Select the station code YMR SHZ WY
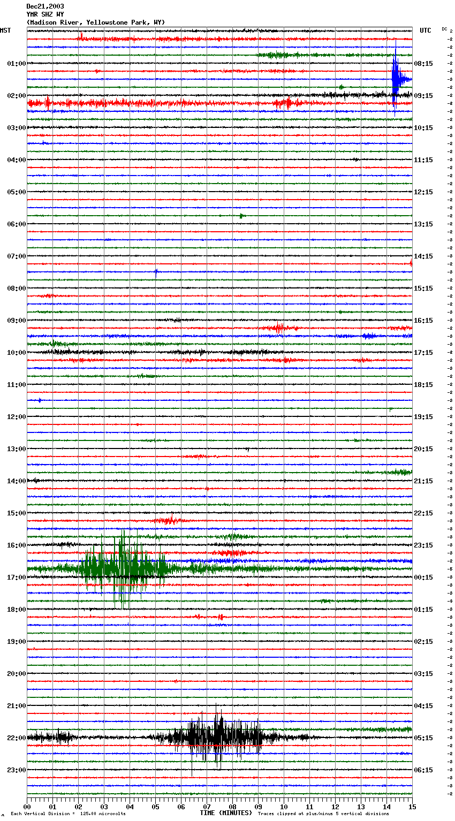 (45, 14)
